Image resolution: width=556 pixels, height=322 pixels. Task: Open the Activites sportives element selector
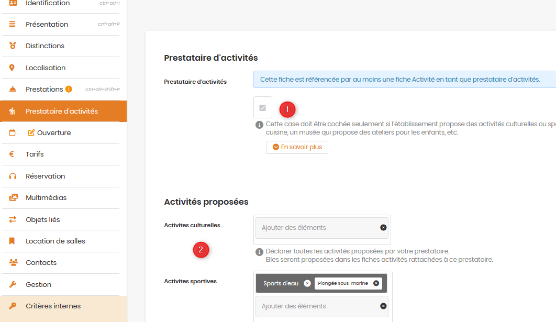pyautogui.click(x=317, y=306)
